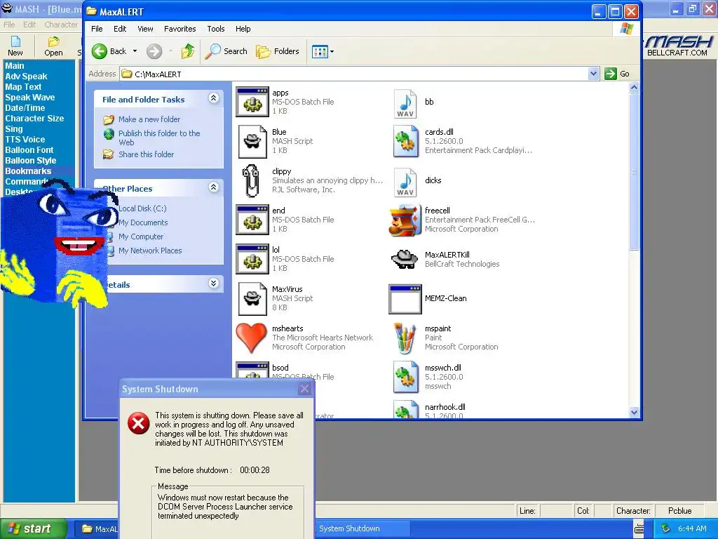Click the file list vertical scrollbar
This screenshot has width=718, height=539.
634,171
